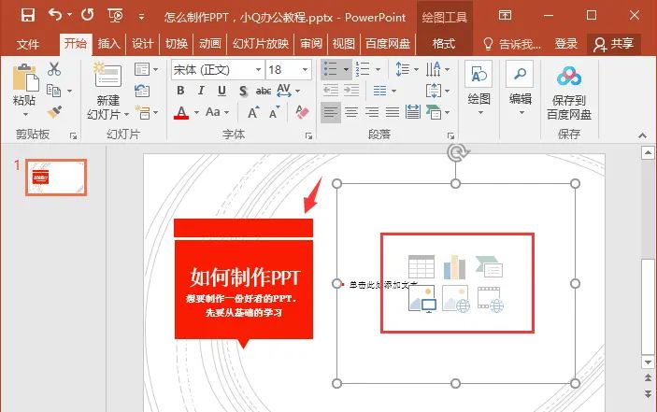Open the text direction options
Viewport: 657px width, 412px height.
click(437, 69)
